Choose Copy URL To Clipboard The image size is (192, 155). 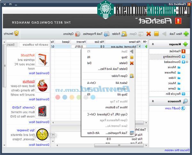click(108, 114)
